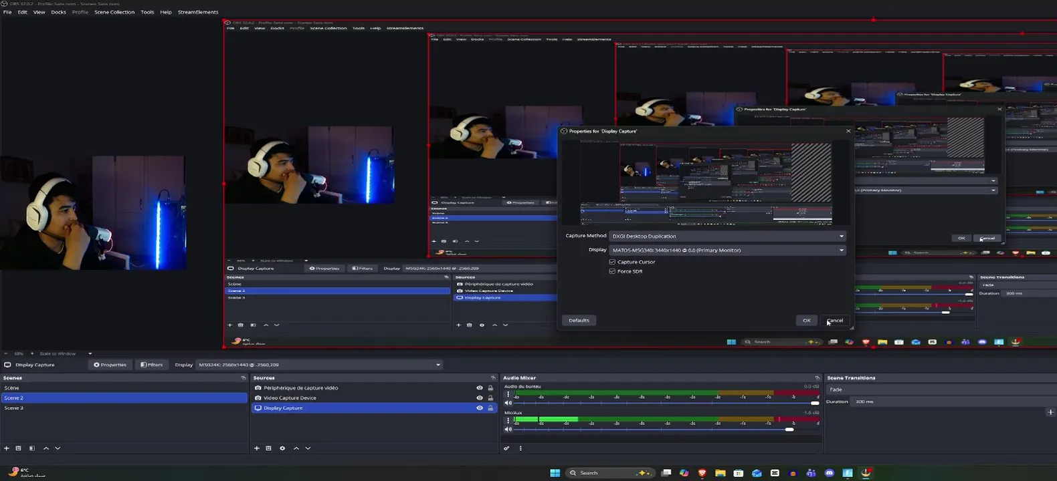Open the View menu in the main OBS menu bar
Image resolution: width=1057 pixels, height=481 pixels.
(x=39, y=12)
